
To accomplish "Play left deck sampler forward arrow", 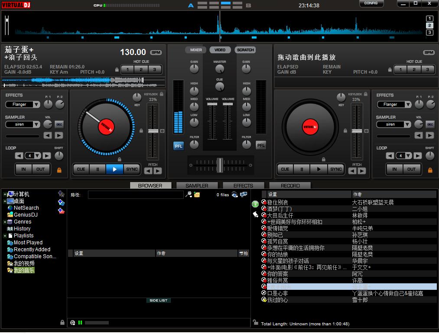I will pos(59,136).
